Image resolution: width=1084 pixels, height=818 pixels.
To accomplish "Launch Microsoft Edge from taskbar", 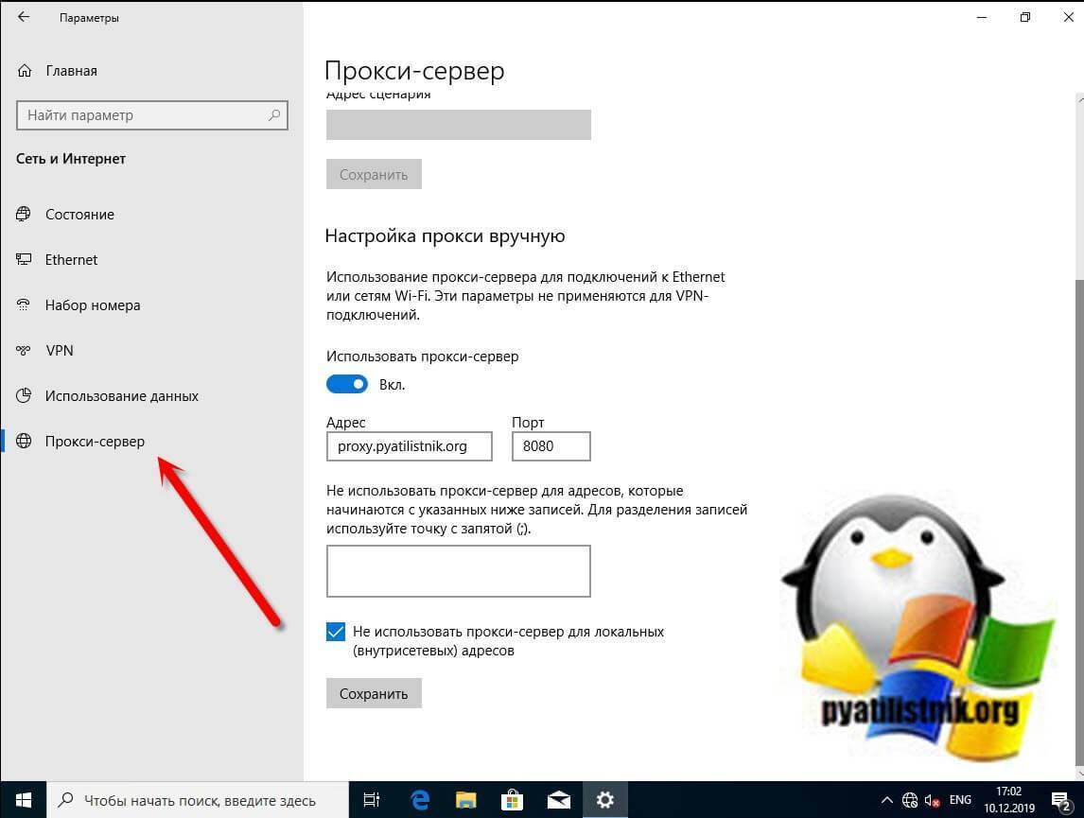I will [x=420, y=800].
